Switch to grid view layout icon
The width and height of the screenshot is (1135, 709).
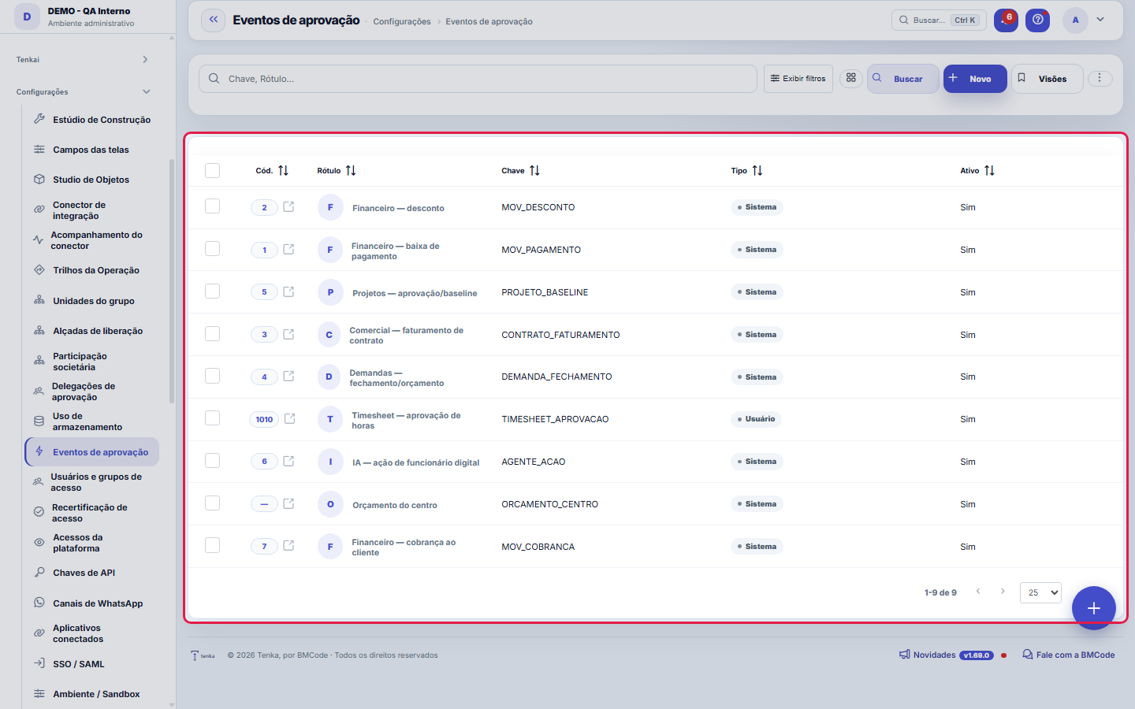tap(851, 78)
